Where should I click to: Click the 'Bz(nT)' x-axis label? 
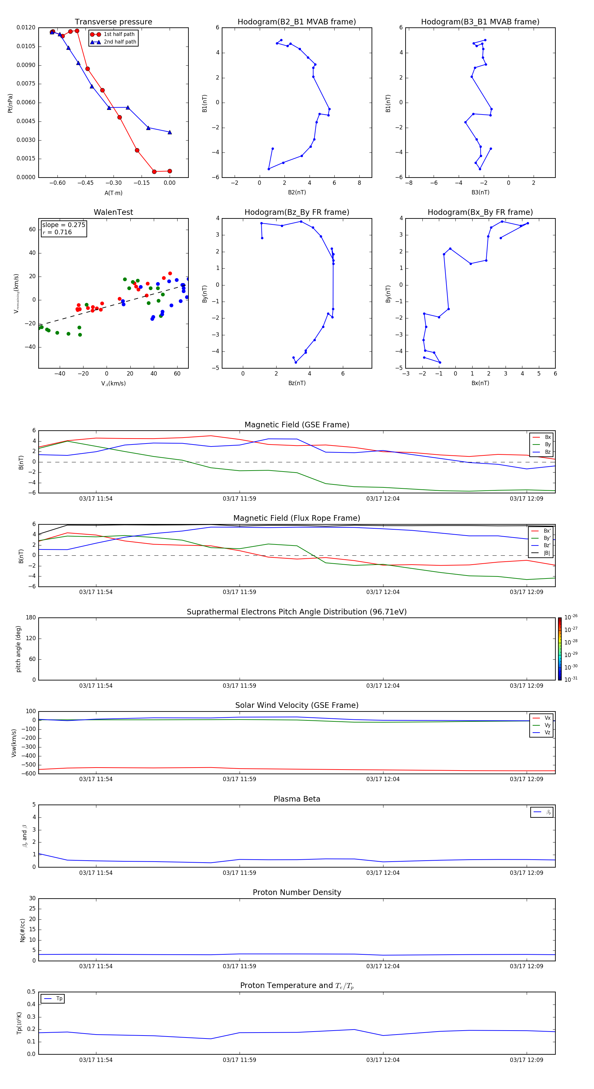(297, 383)
